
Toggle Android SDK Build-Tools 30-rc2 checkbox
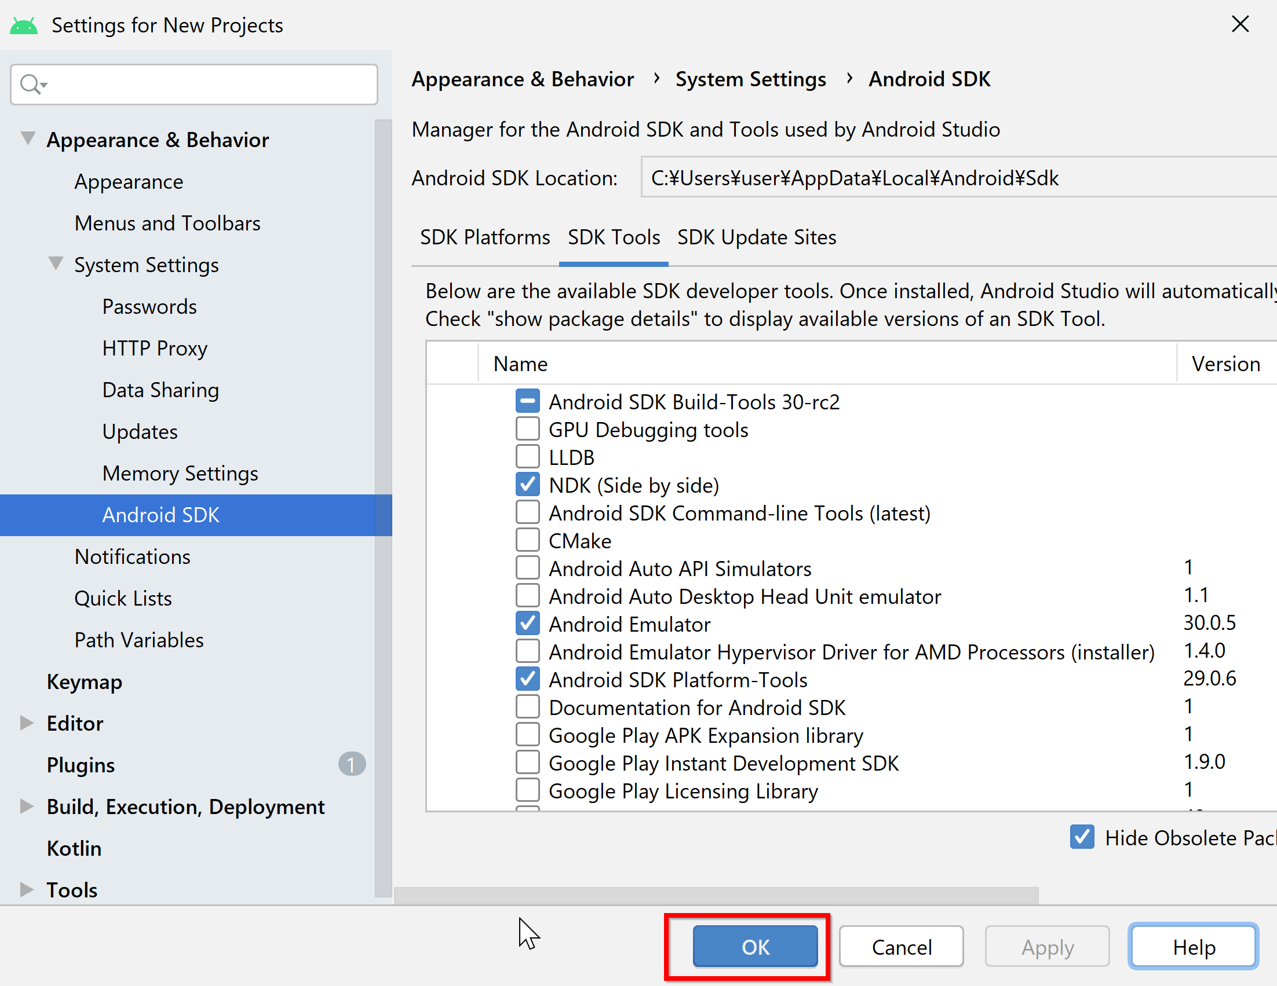[527, 401]
